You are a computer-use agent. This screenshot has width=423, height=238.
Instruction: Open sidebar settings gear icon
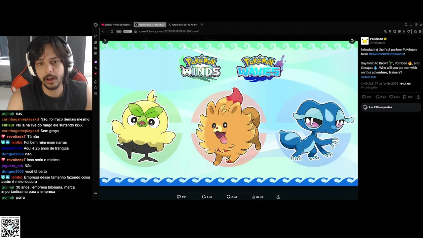tap(96, 93)
